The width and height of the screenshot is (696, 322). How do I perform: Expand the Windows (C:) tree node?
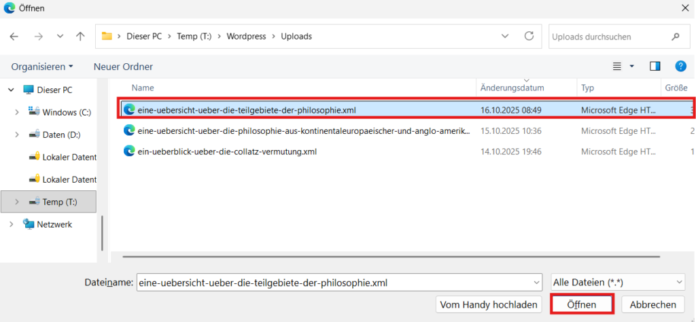tap(17, 112)
